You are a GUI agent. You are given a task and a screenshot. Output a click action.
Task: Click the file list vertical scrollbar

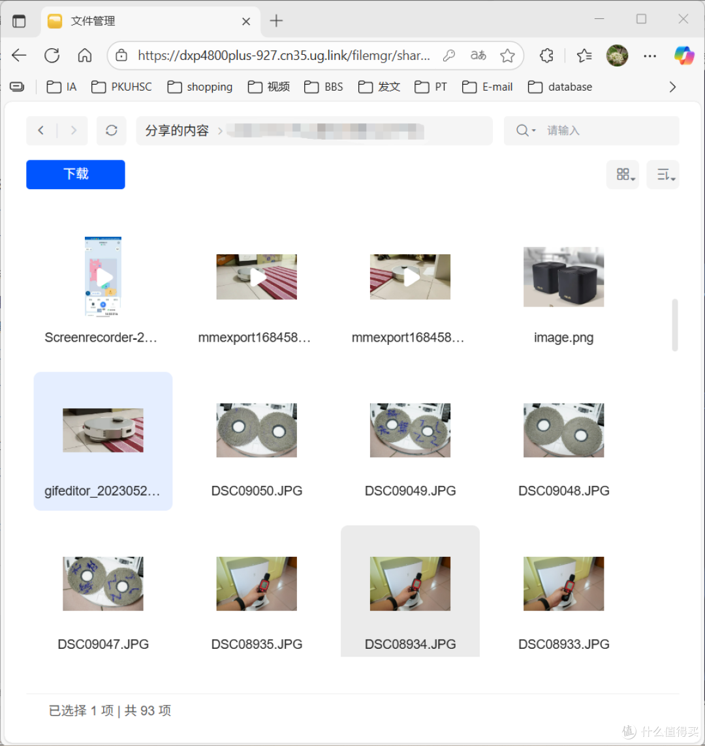pyautogui.click(x=674, y=325)
